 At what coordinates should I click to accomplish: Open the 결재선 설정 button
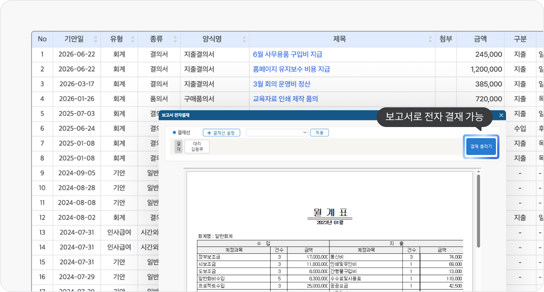(221, 132)
